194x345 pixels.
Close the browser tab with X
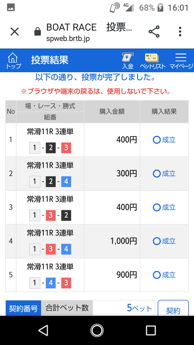click(15, 32)
